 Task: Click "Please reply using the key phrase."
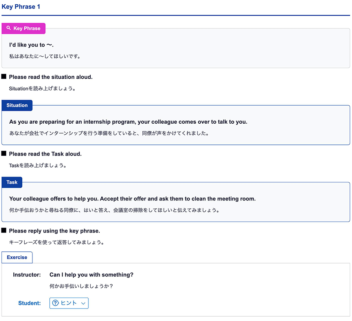(x=54, y=231)
